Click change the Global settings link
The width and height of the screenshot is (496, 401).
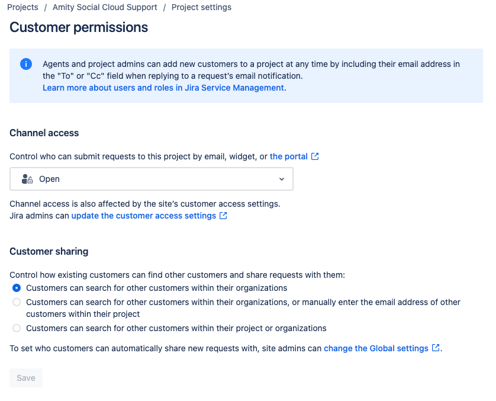376,348
